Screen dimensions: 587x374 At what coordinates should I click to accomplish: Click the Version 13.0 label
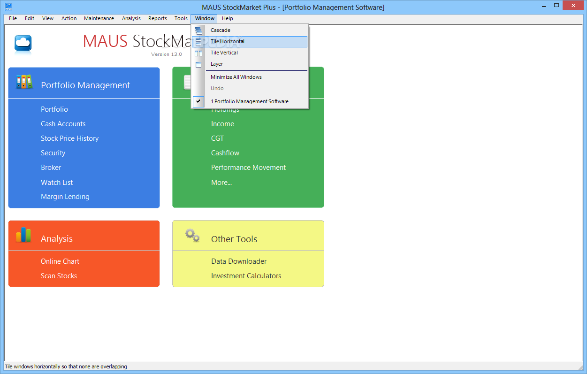(167, 54)
